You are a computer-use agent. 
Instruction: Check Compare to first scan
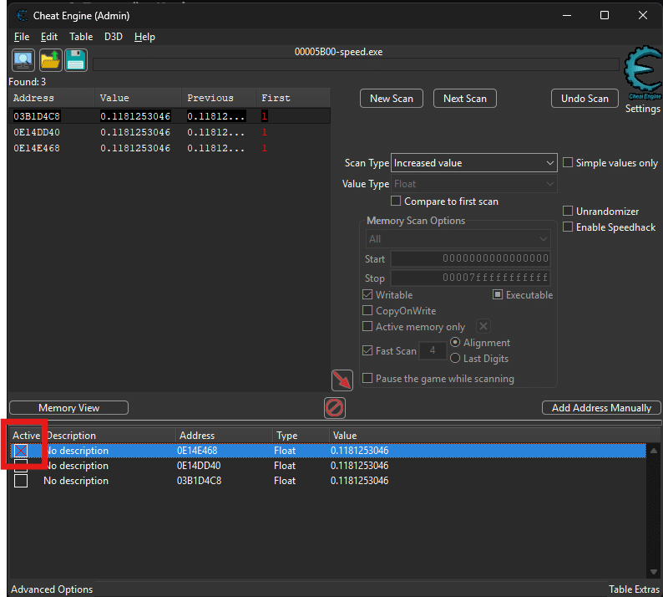click(x=397, y=202)
